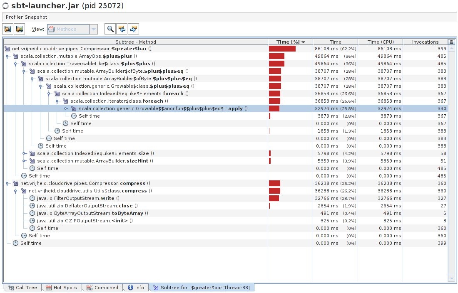The height and width of the screenshot is (293, 458).
Task: Click the save current view as image icon
Action: (x=19, y=29)
